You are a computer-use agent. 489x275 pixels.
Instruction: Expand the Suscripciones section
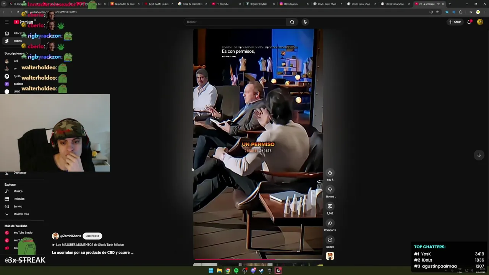coord(16,53)
